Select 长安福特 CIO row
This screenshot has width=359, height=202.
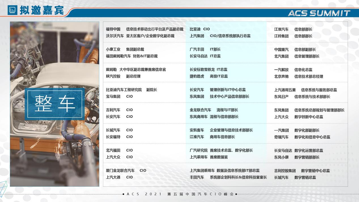[x=119, y=137]
